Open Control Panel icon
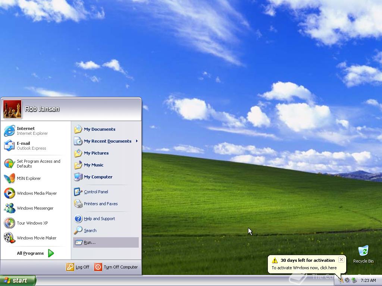 (x=78, y=192)
